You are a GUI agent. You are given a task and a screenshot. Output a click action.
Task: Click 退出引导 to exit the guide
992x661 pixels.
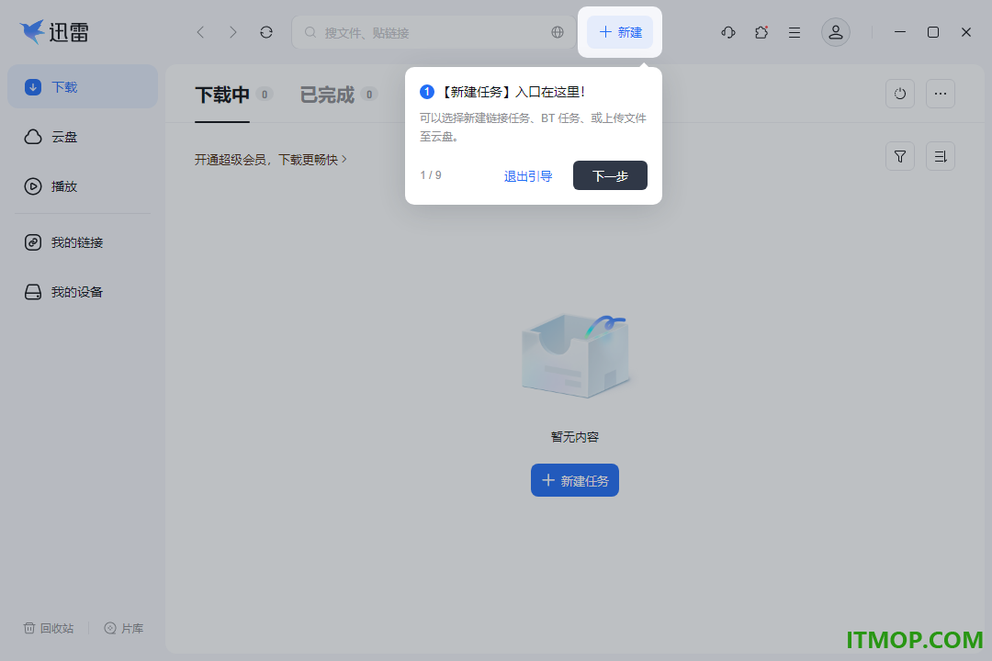pos(528,176)
